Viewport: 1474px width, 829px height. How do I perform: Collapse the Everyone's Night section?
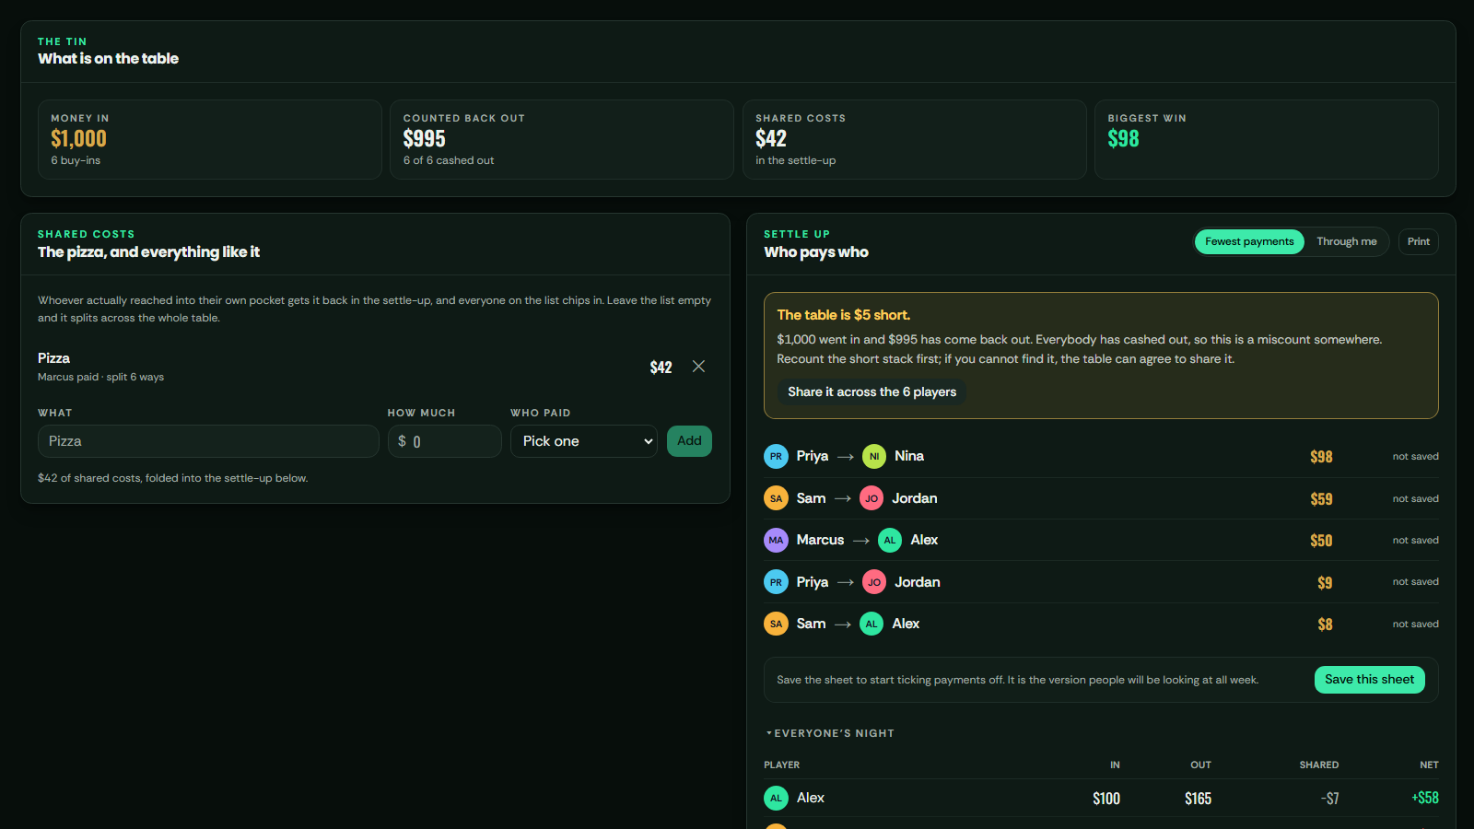pos(830,733)
